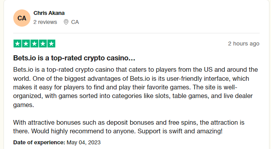Click the word 'games.' ending first paragraph
271x149 pixels.
pos(23,105)
